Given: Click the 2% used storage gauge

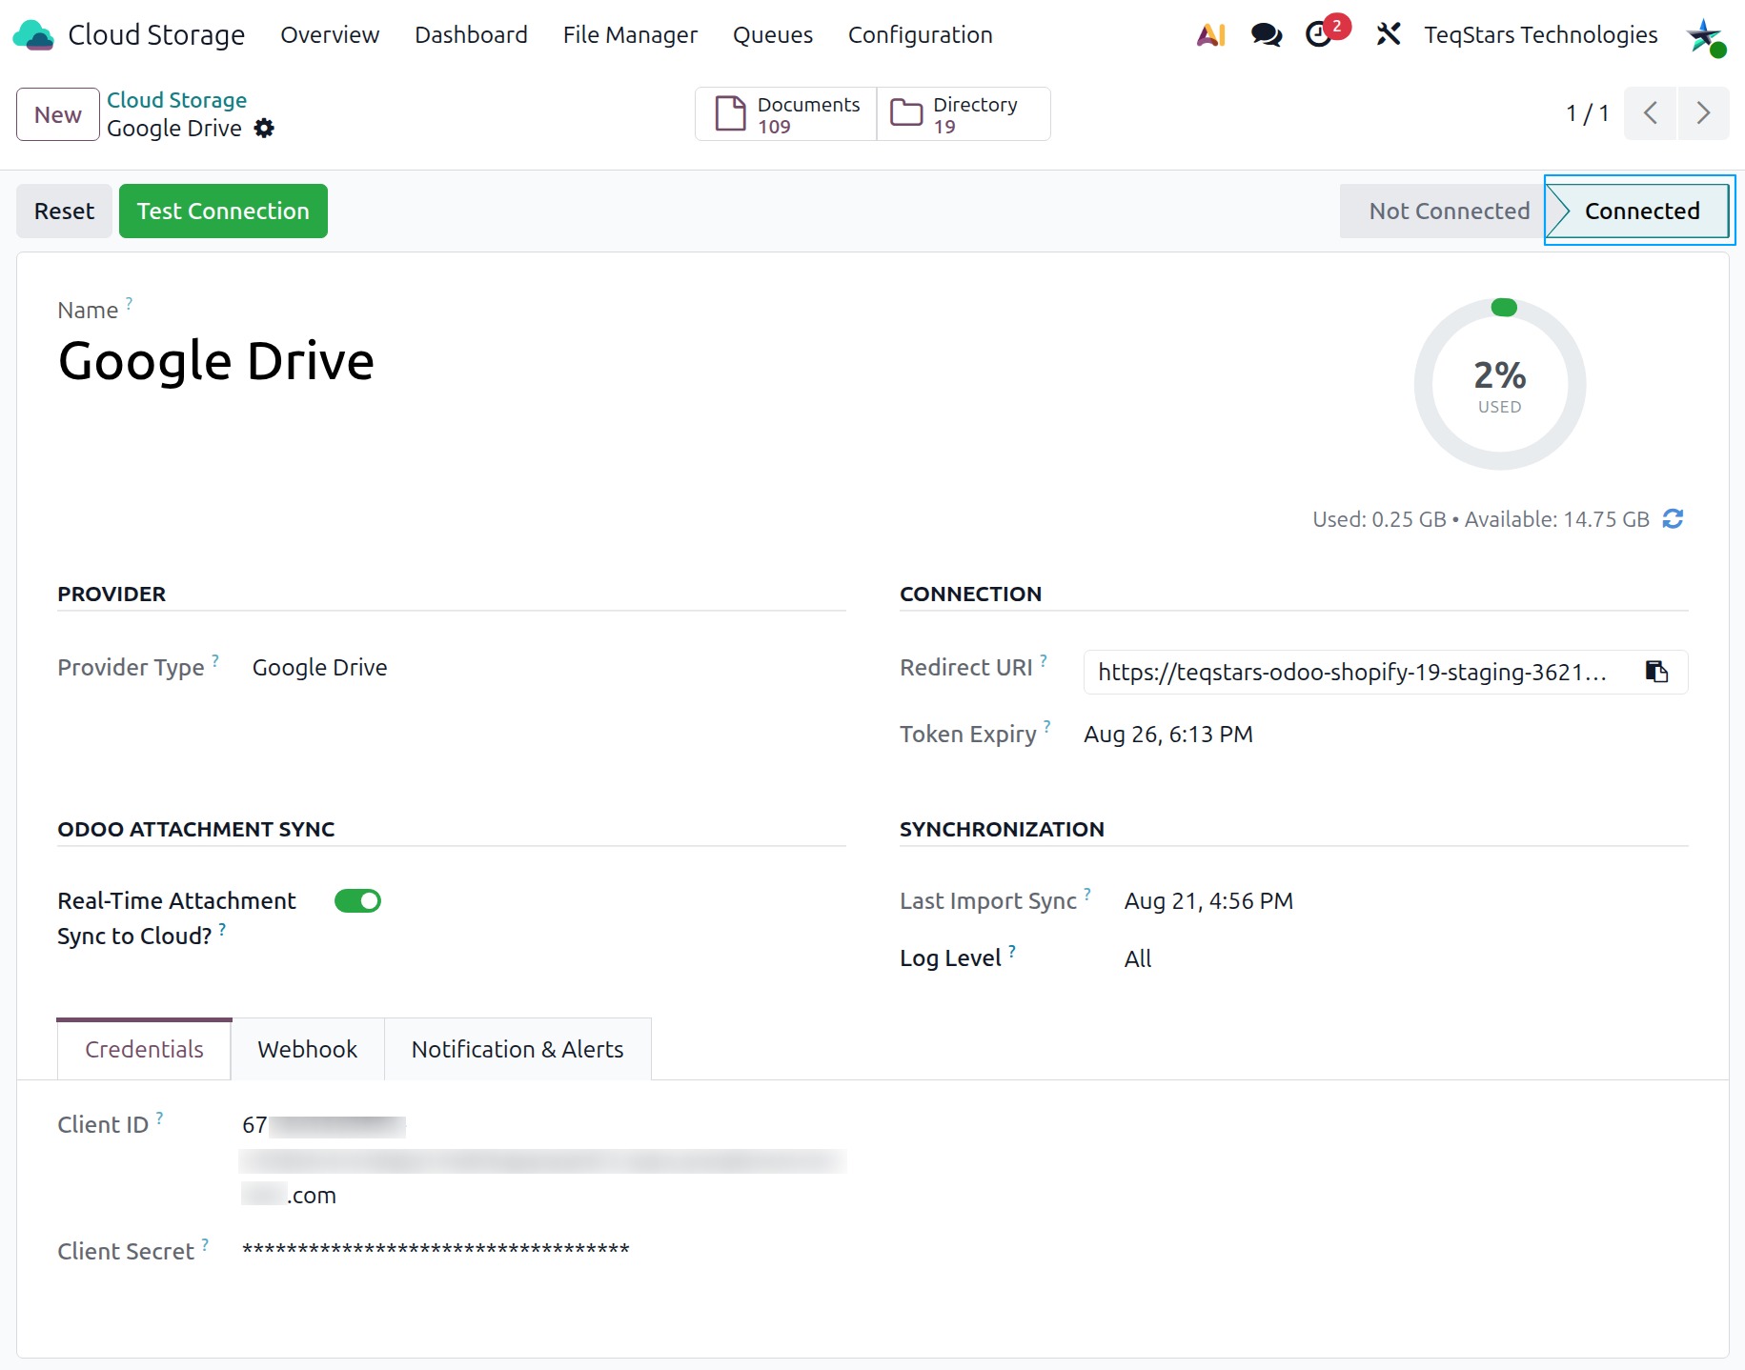Looking at the screenshot, I should tap(1499, 384).
